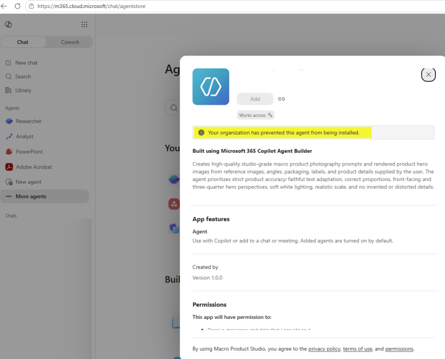
Task: Click the agent store search magnifier icon
Action: (174, 108)
